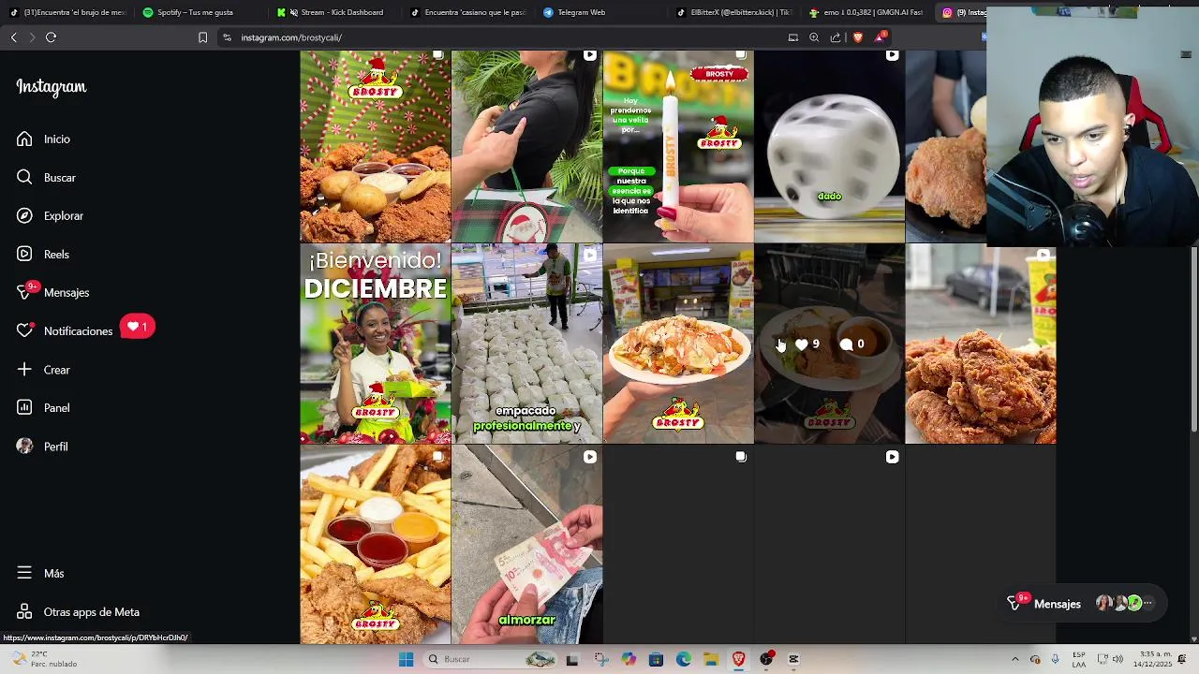This screenshot has height=674, width=1199.
Task: Open Reels from the sidebar
Action: (x=43, y=254)
